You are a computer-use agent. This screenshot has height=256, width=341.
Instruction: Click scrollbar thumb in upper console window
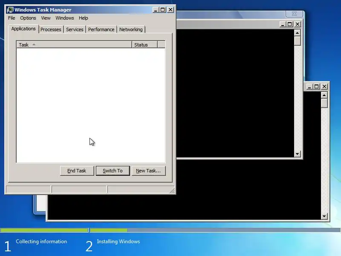297,41
